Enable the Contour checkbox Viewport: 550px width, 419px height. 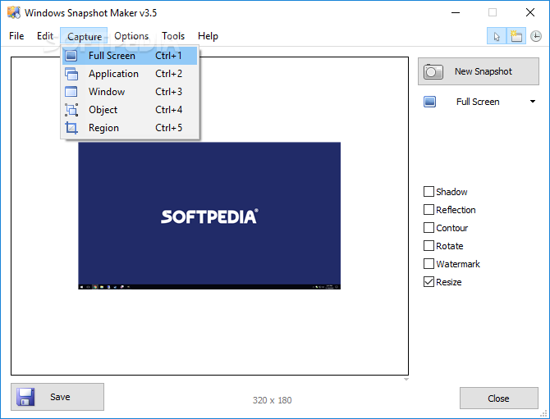coord(429,228)
